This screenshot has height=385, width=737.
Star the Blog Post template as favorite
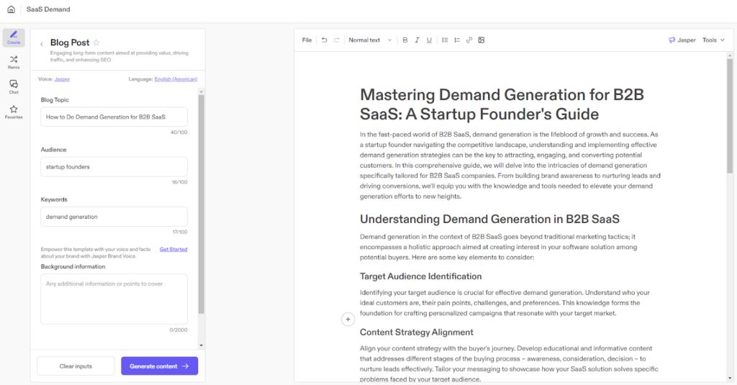tap(96, 43)
